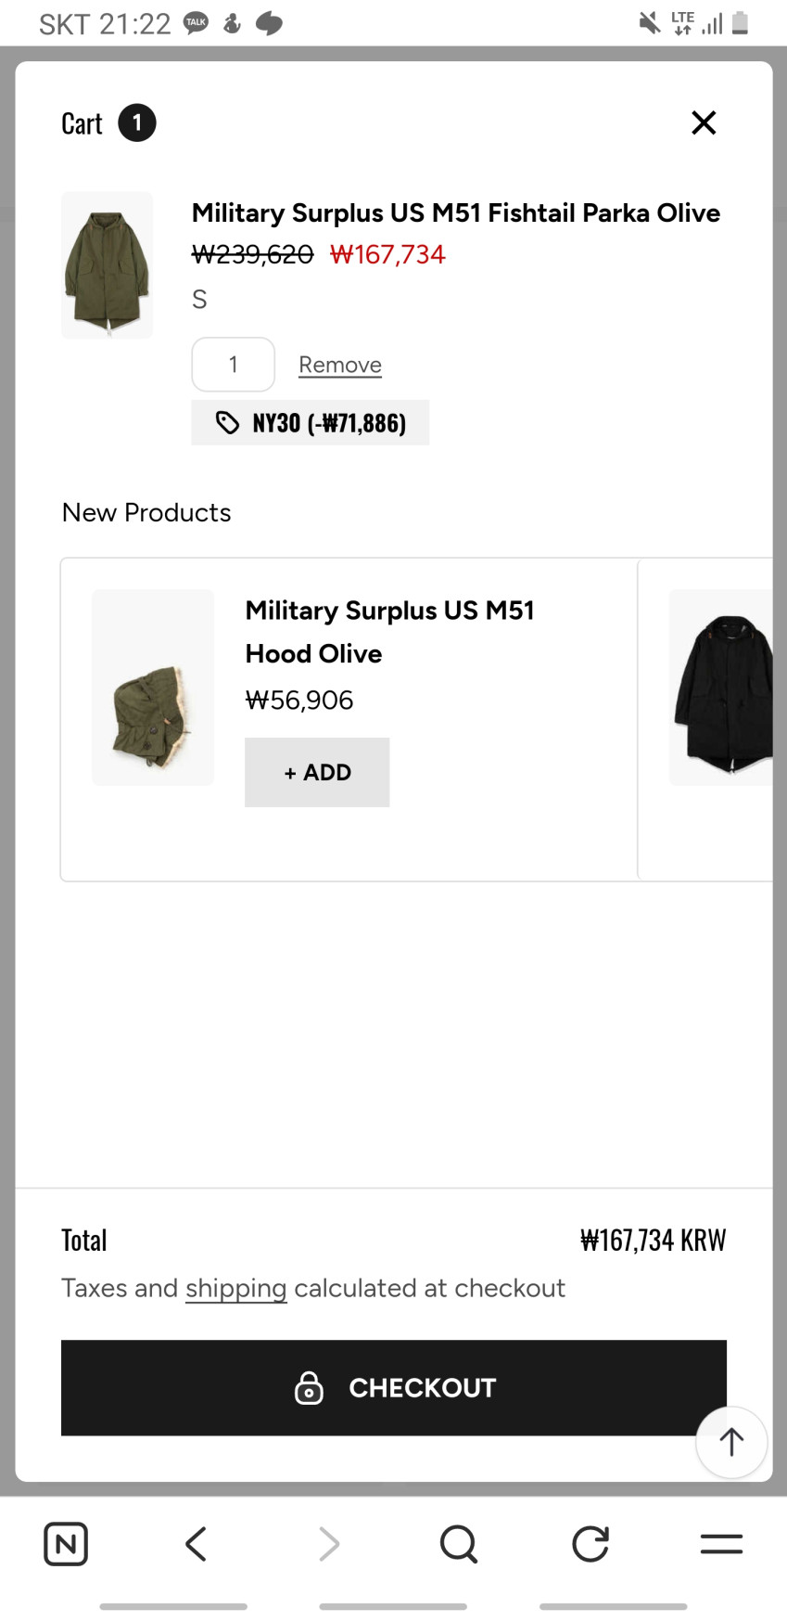
Task: Edit the parka quantity field
Action: (x=234, y=365)
